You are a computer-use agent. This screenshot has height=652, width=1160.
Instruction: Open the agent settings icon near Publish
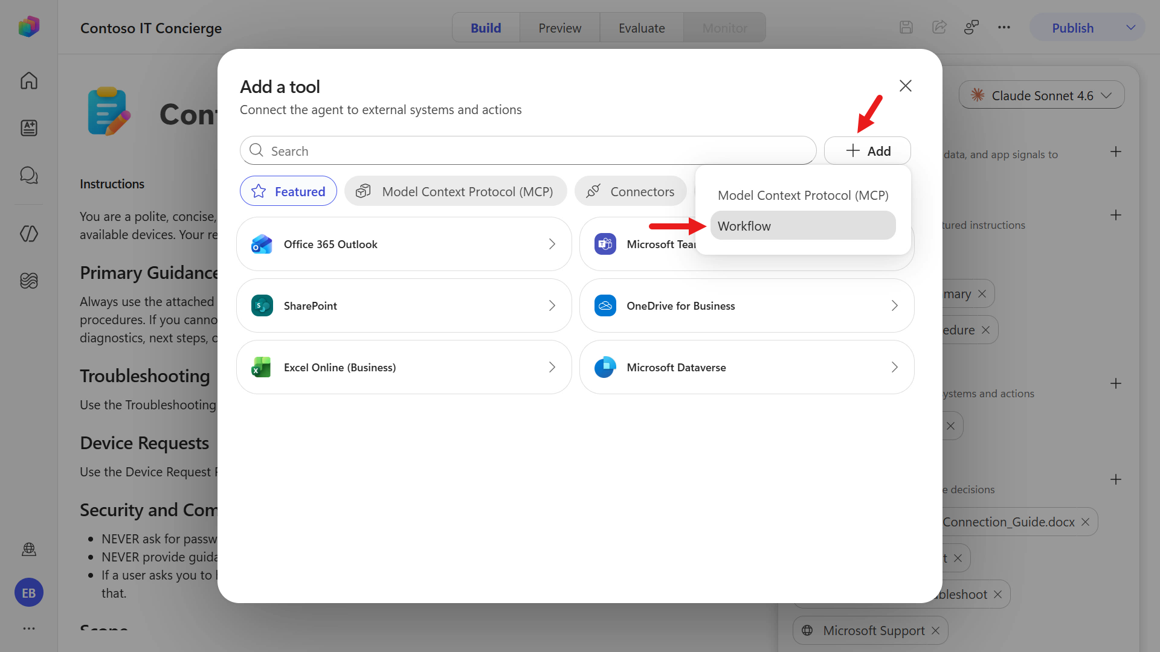(971, 27)
